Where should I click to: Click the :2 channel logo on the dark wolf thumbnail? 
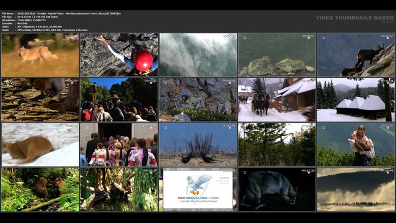point(244,172)
